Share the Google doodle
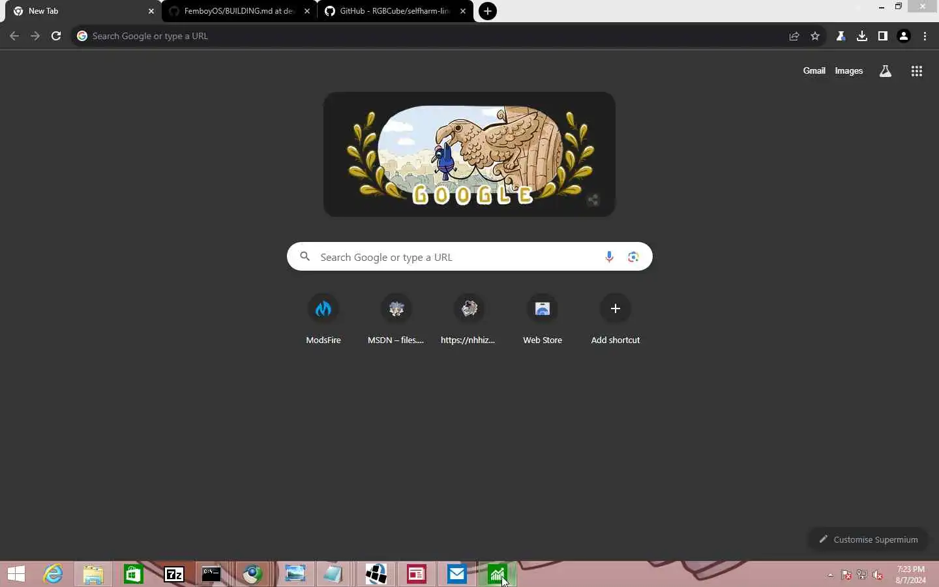 point(593,200)
